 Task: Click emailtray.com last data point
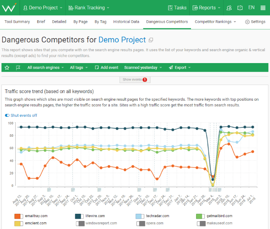point(253,152)
